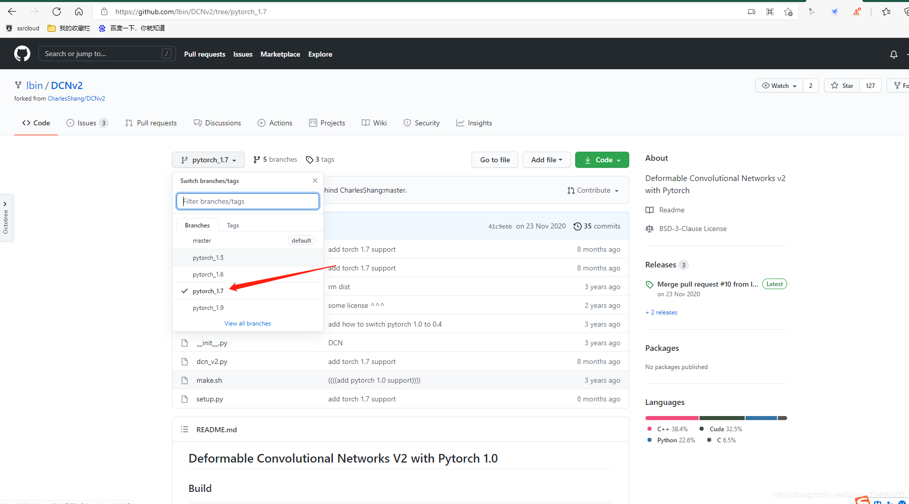Open the Wiki tab
The width and height of the screenshot is (909, 504).
pyautogui.click(x=374, y=123)
